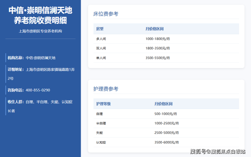Click 月价格区间 header in 护理费 table
This screenshot has width=251, height=157.
[x=163, y=104]
